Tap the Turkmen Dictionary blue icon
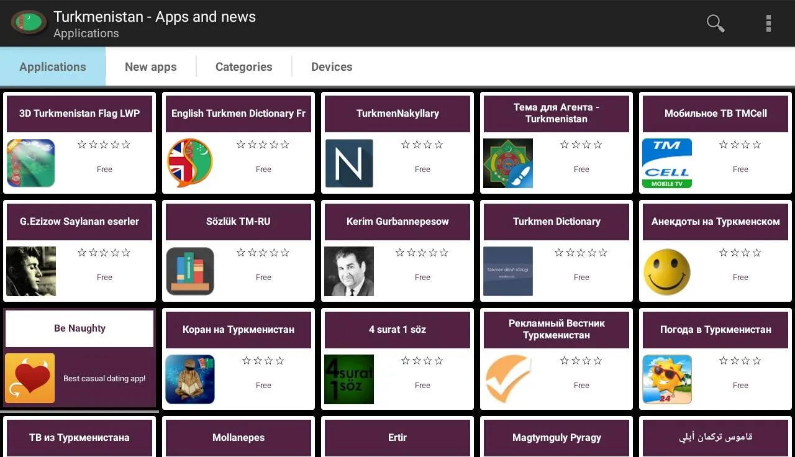The height and width of the screenshot is (457, 795). [x=508, y=271]
